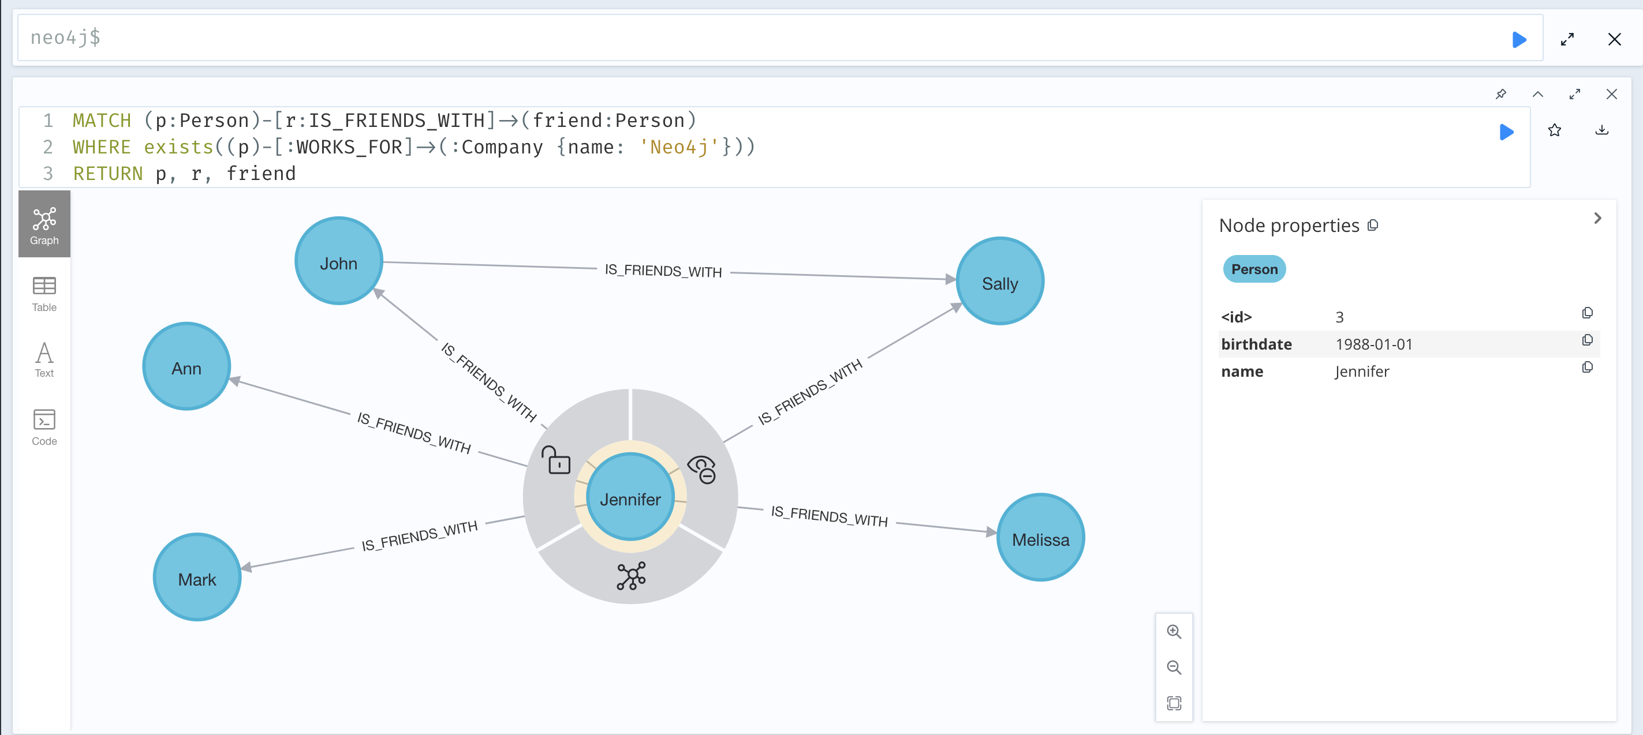Run the Cypher query
Viewport: 1643px width, 735px height.
point(1507,132)
